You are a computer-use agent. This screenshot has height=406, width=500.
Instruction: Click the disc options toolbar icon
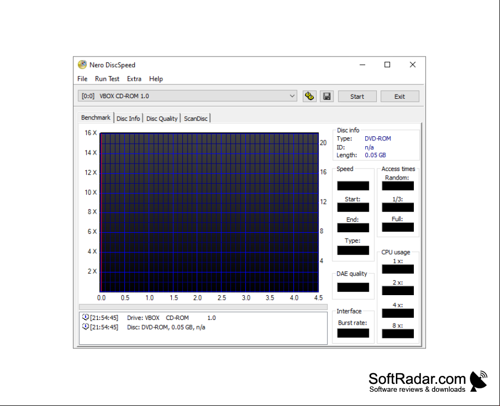309,96
